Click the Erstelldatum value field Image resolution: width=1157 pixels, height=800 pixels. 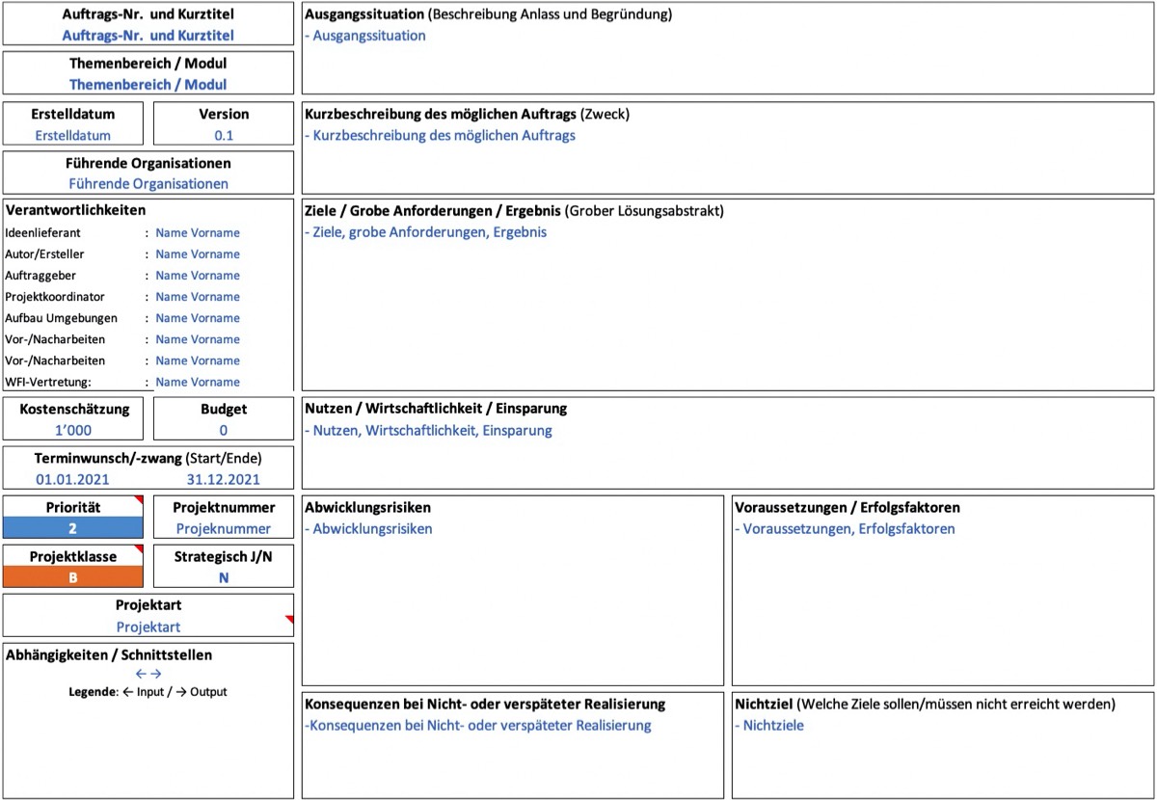72,136
